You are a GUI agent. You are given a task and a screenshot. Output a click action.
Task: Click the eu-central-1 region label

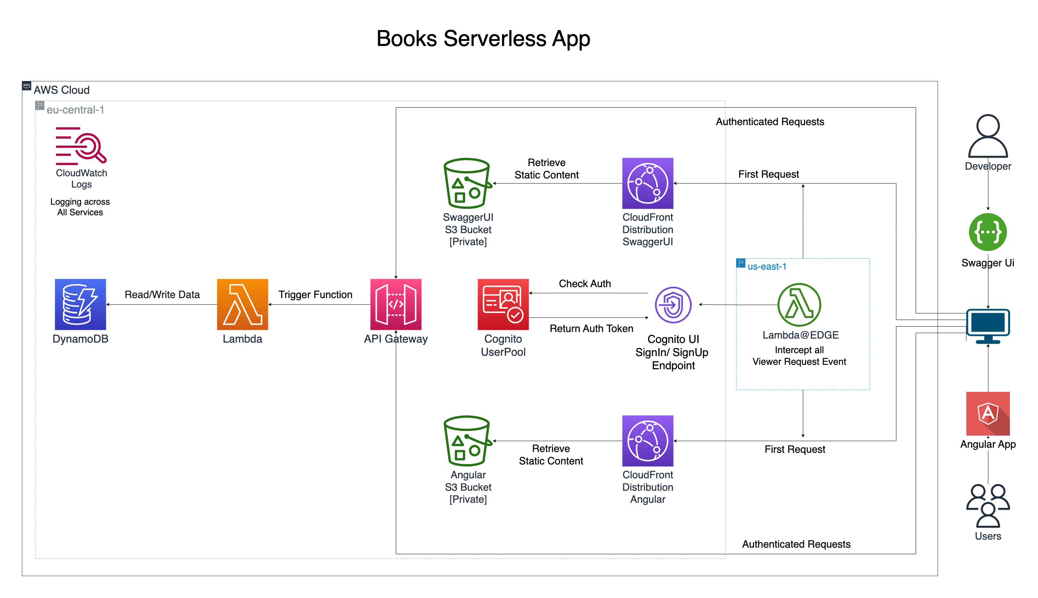75,110
